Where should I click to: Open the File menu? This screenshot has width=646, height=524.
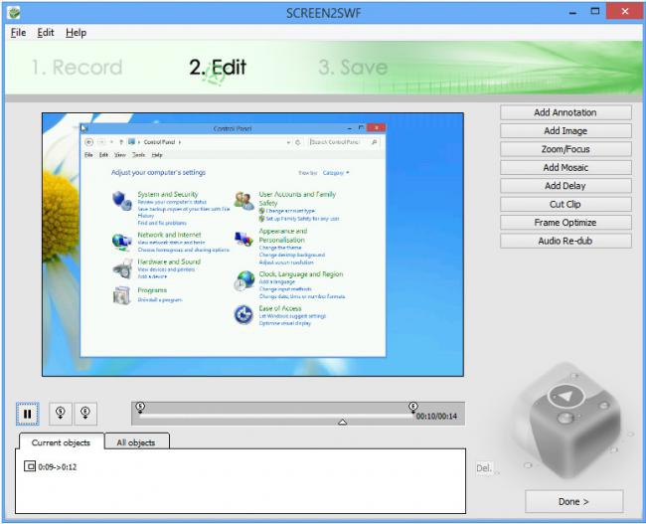[x=18, y=33]
